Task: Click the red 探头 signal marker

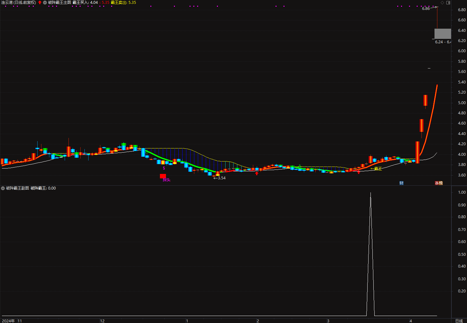Action: point(163,176)
